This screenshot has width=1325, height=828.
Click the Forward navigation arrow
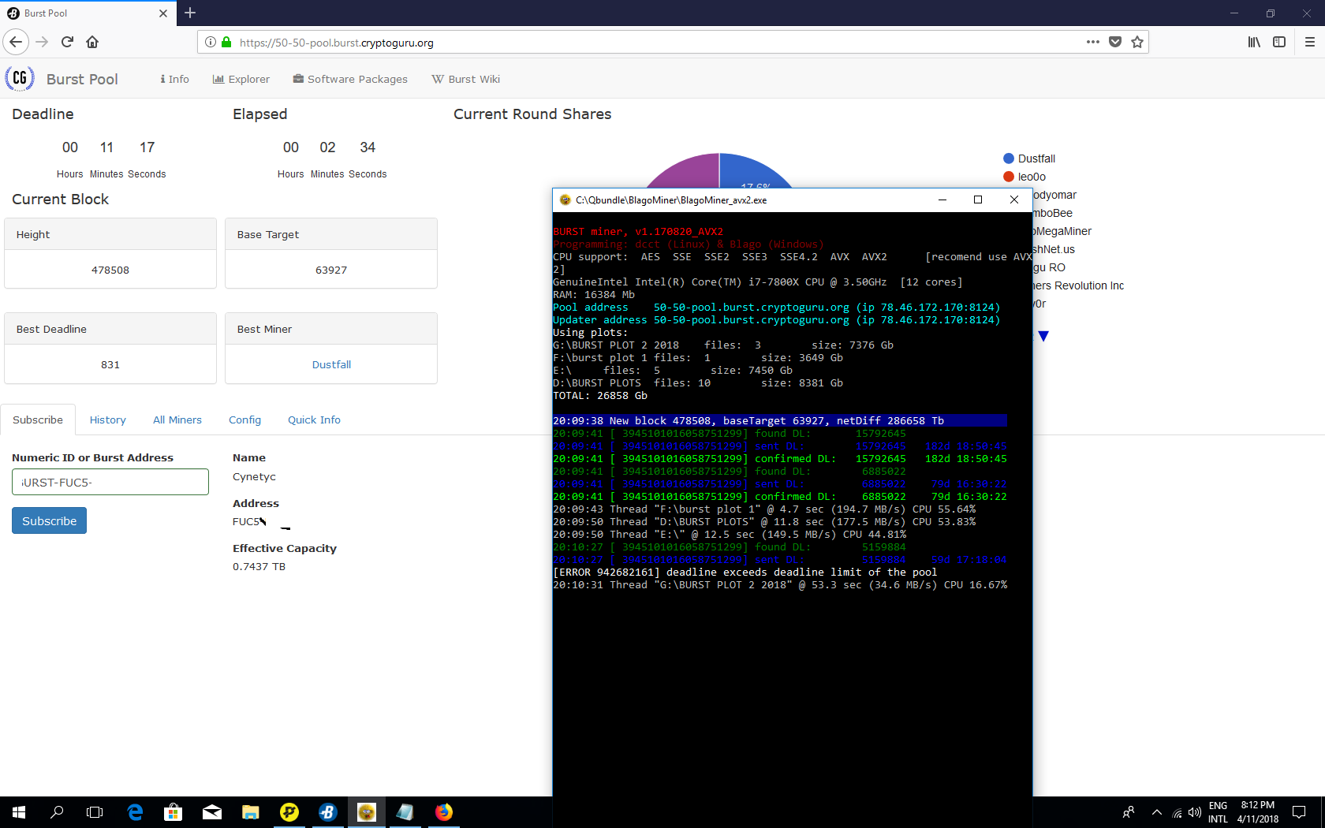tap(43, 42)
